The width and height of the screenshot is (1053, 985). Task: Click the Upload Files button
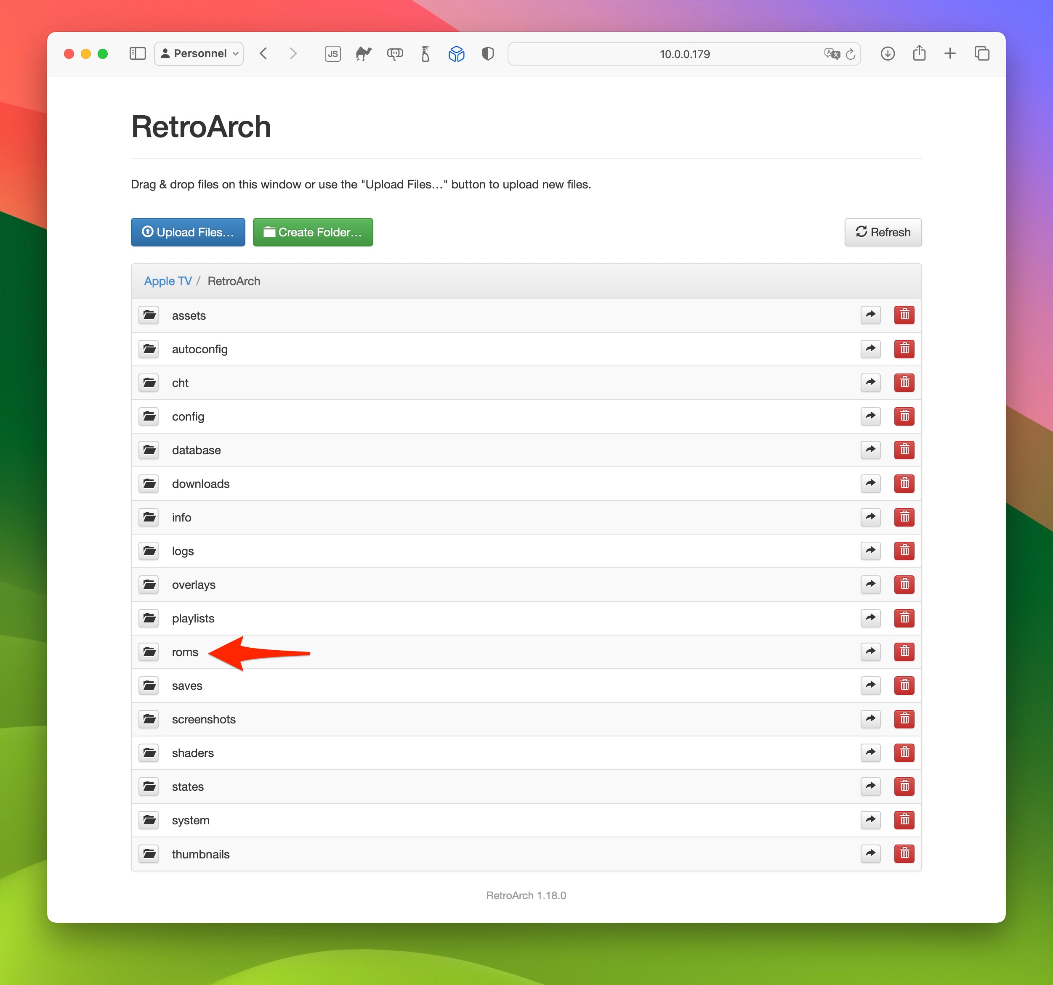pyautogui.click(x=187, y=231)
